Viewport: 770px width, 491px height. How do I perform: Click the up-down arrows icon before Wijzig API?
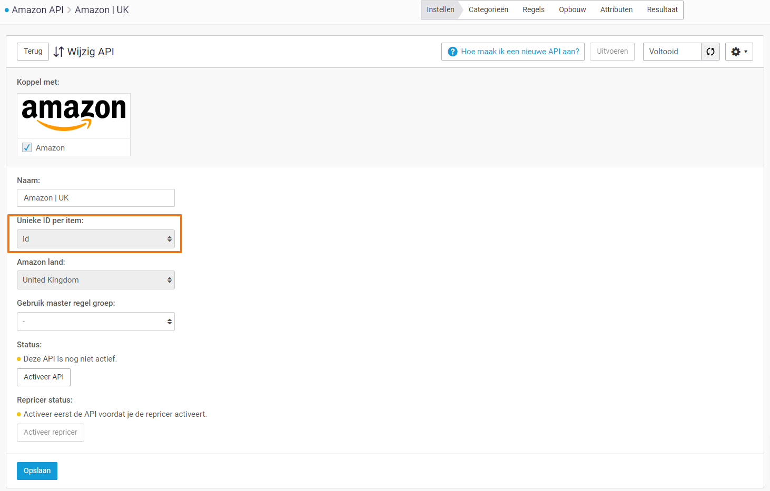(x=59, y=52)
